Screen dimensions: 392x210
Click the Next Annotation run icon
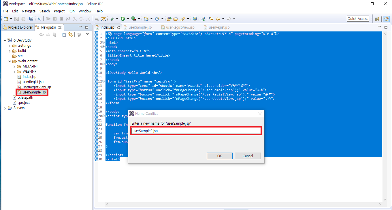pos(203,19)
